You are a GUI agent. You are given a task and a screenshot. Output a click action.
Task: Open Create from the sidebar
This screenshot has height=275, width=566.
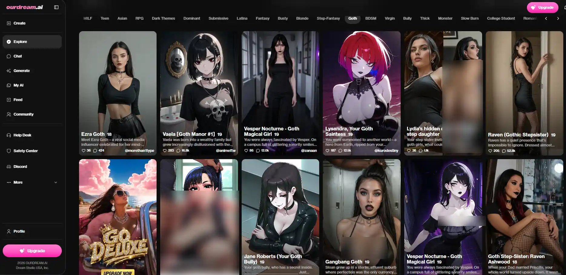(x=32, y=23)
